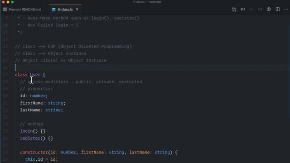The width and height of the screenshot is (290, 163).
Task: Click the 'register() {}' method line
Action: click(x=36, y=138)
